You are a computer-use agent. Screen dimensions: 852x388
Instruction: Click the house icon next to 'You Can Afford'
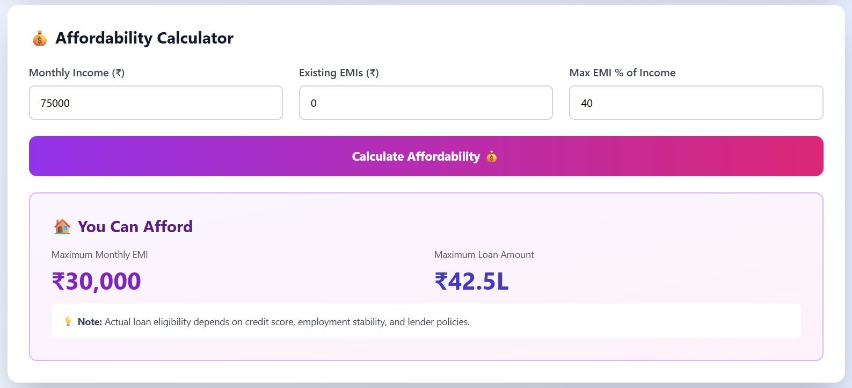point(61,226)
